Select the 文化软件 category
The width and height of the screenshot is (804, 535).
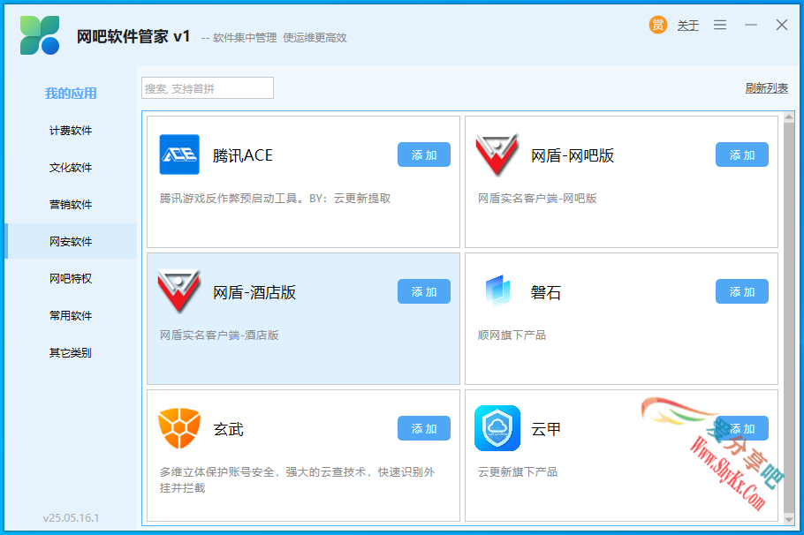pos(71,167)
